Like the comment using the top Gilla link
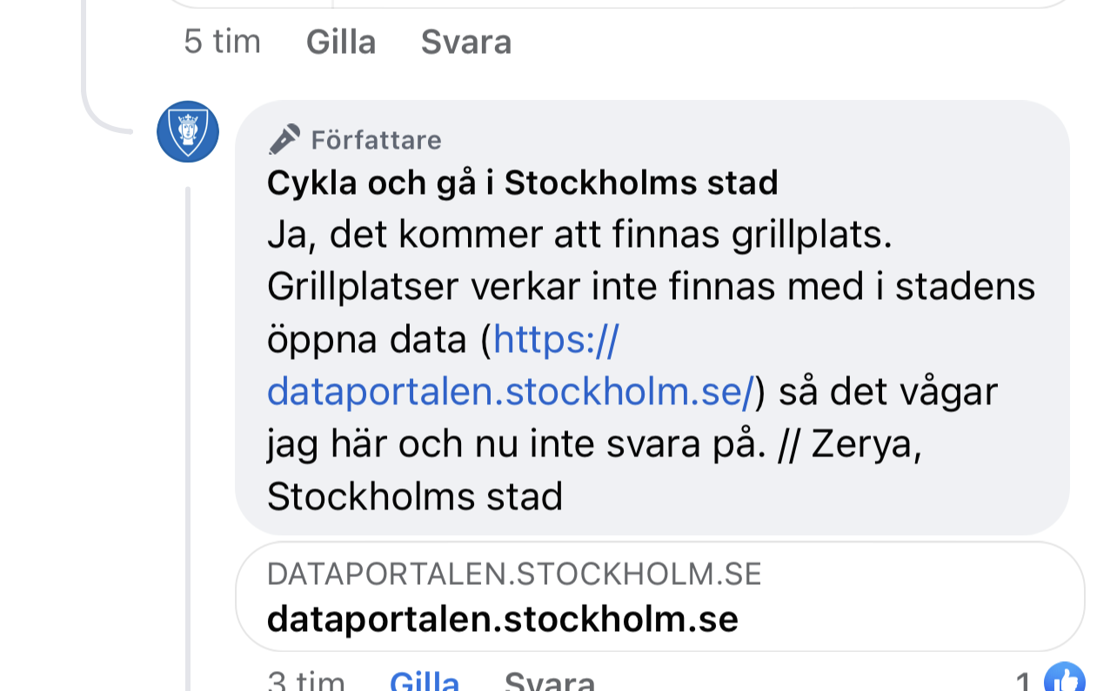This screenshot has width=1117, height=691. [340, 41]
